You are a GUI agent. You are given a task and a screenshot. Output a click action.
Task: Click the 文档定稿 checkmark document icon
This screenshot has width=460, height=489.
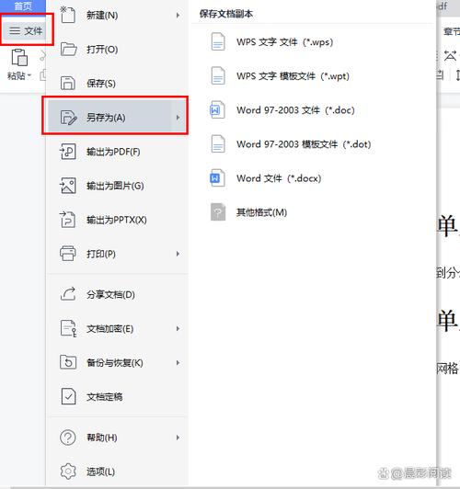tap(68, 396)
